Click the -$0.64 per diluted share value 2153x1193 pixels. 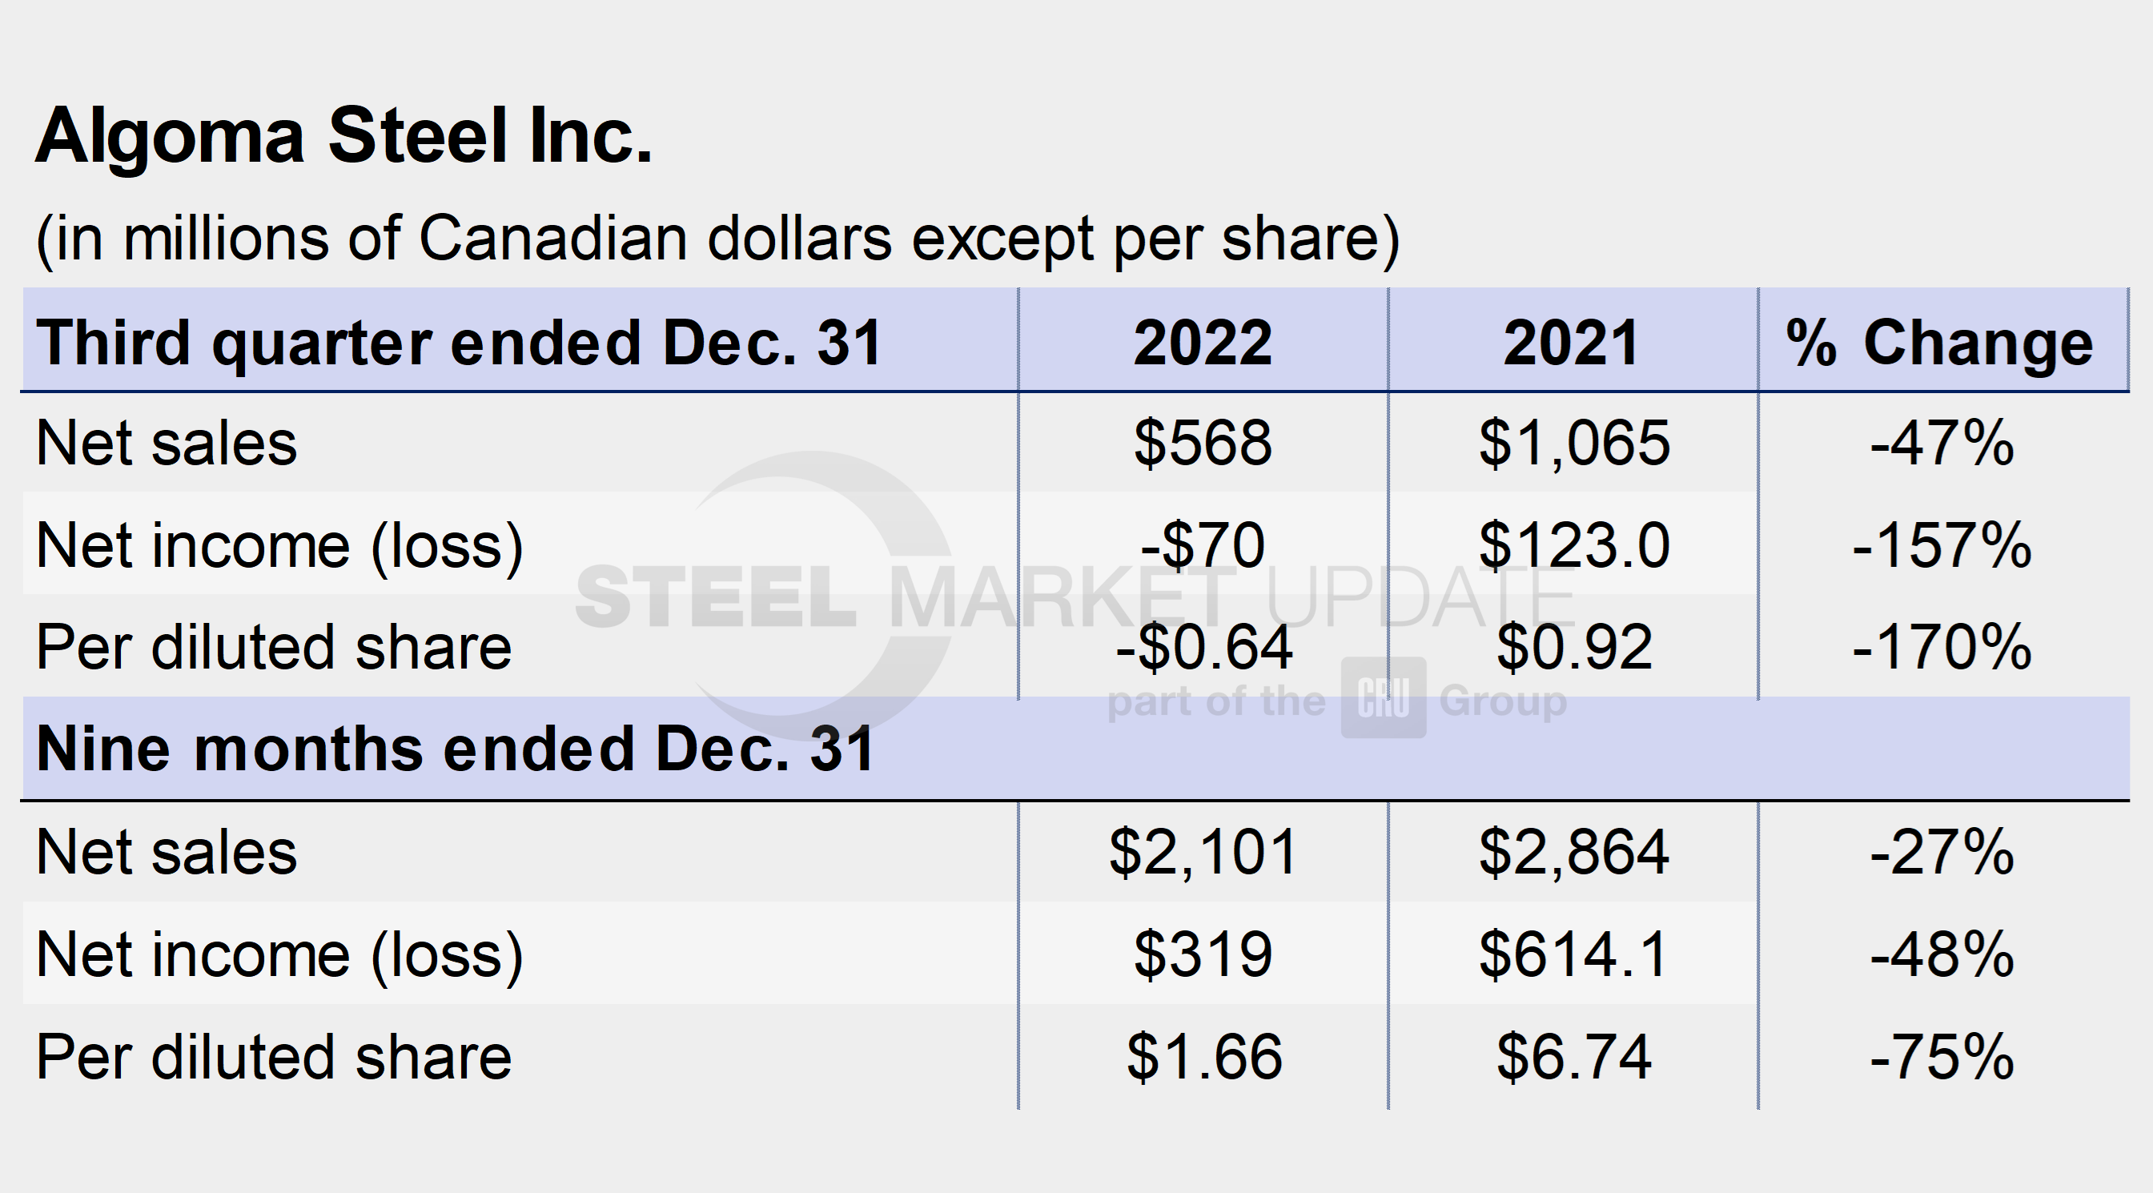1203,647
